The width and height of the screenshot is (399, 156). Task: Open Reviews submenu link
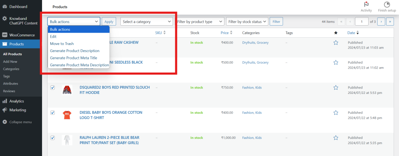(x=9, y=91)
